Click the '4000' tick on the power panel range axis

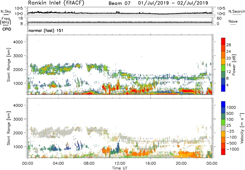point(18,42)
